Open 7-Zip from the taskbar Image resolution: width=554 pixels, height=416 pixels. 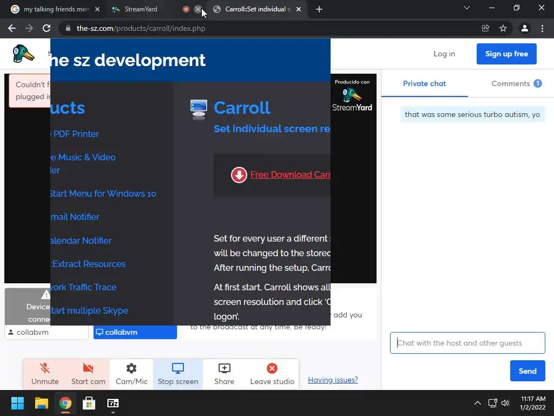coord(113,403)
